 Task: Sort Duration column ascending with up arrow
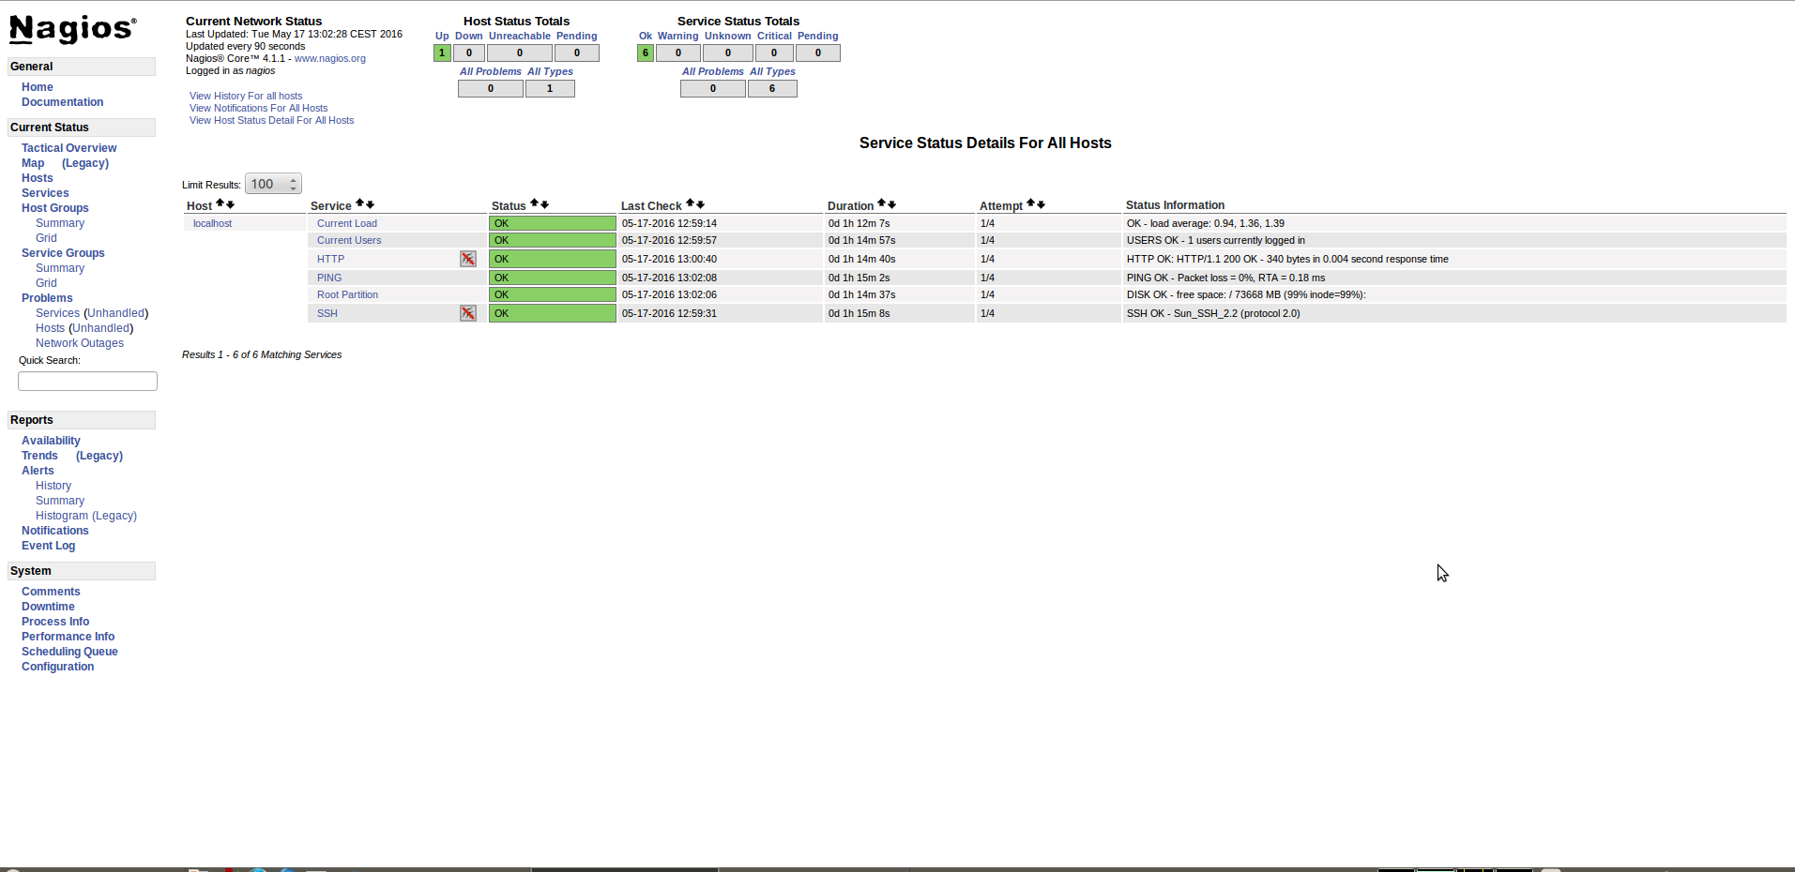(882, 203)
